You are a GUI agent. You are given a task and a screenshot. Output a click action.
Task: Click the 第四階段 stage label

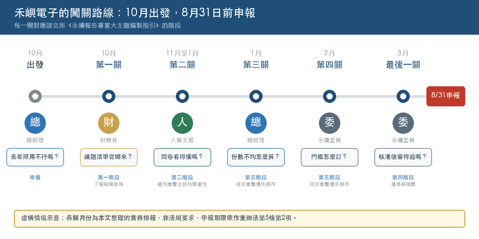click(403, 177)
